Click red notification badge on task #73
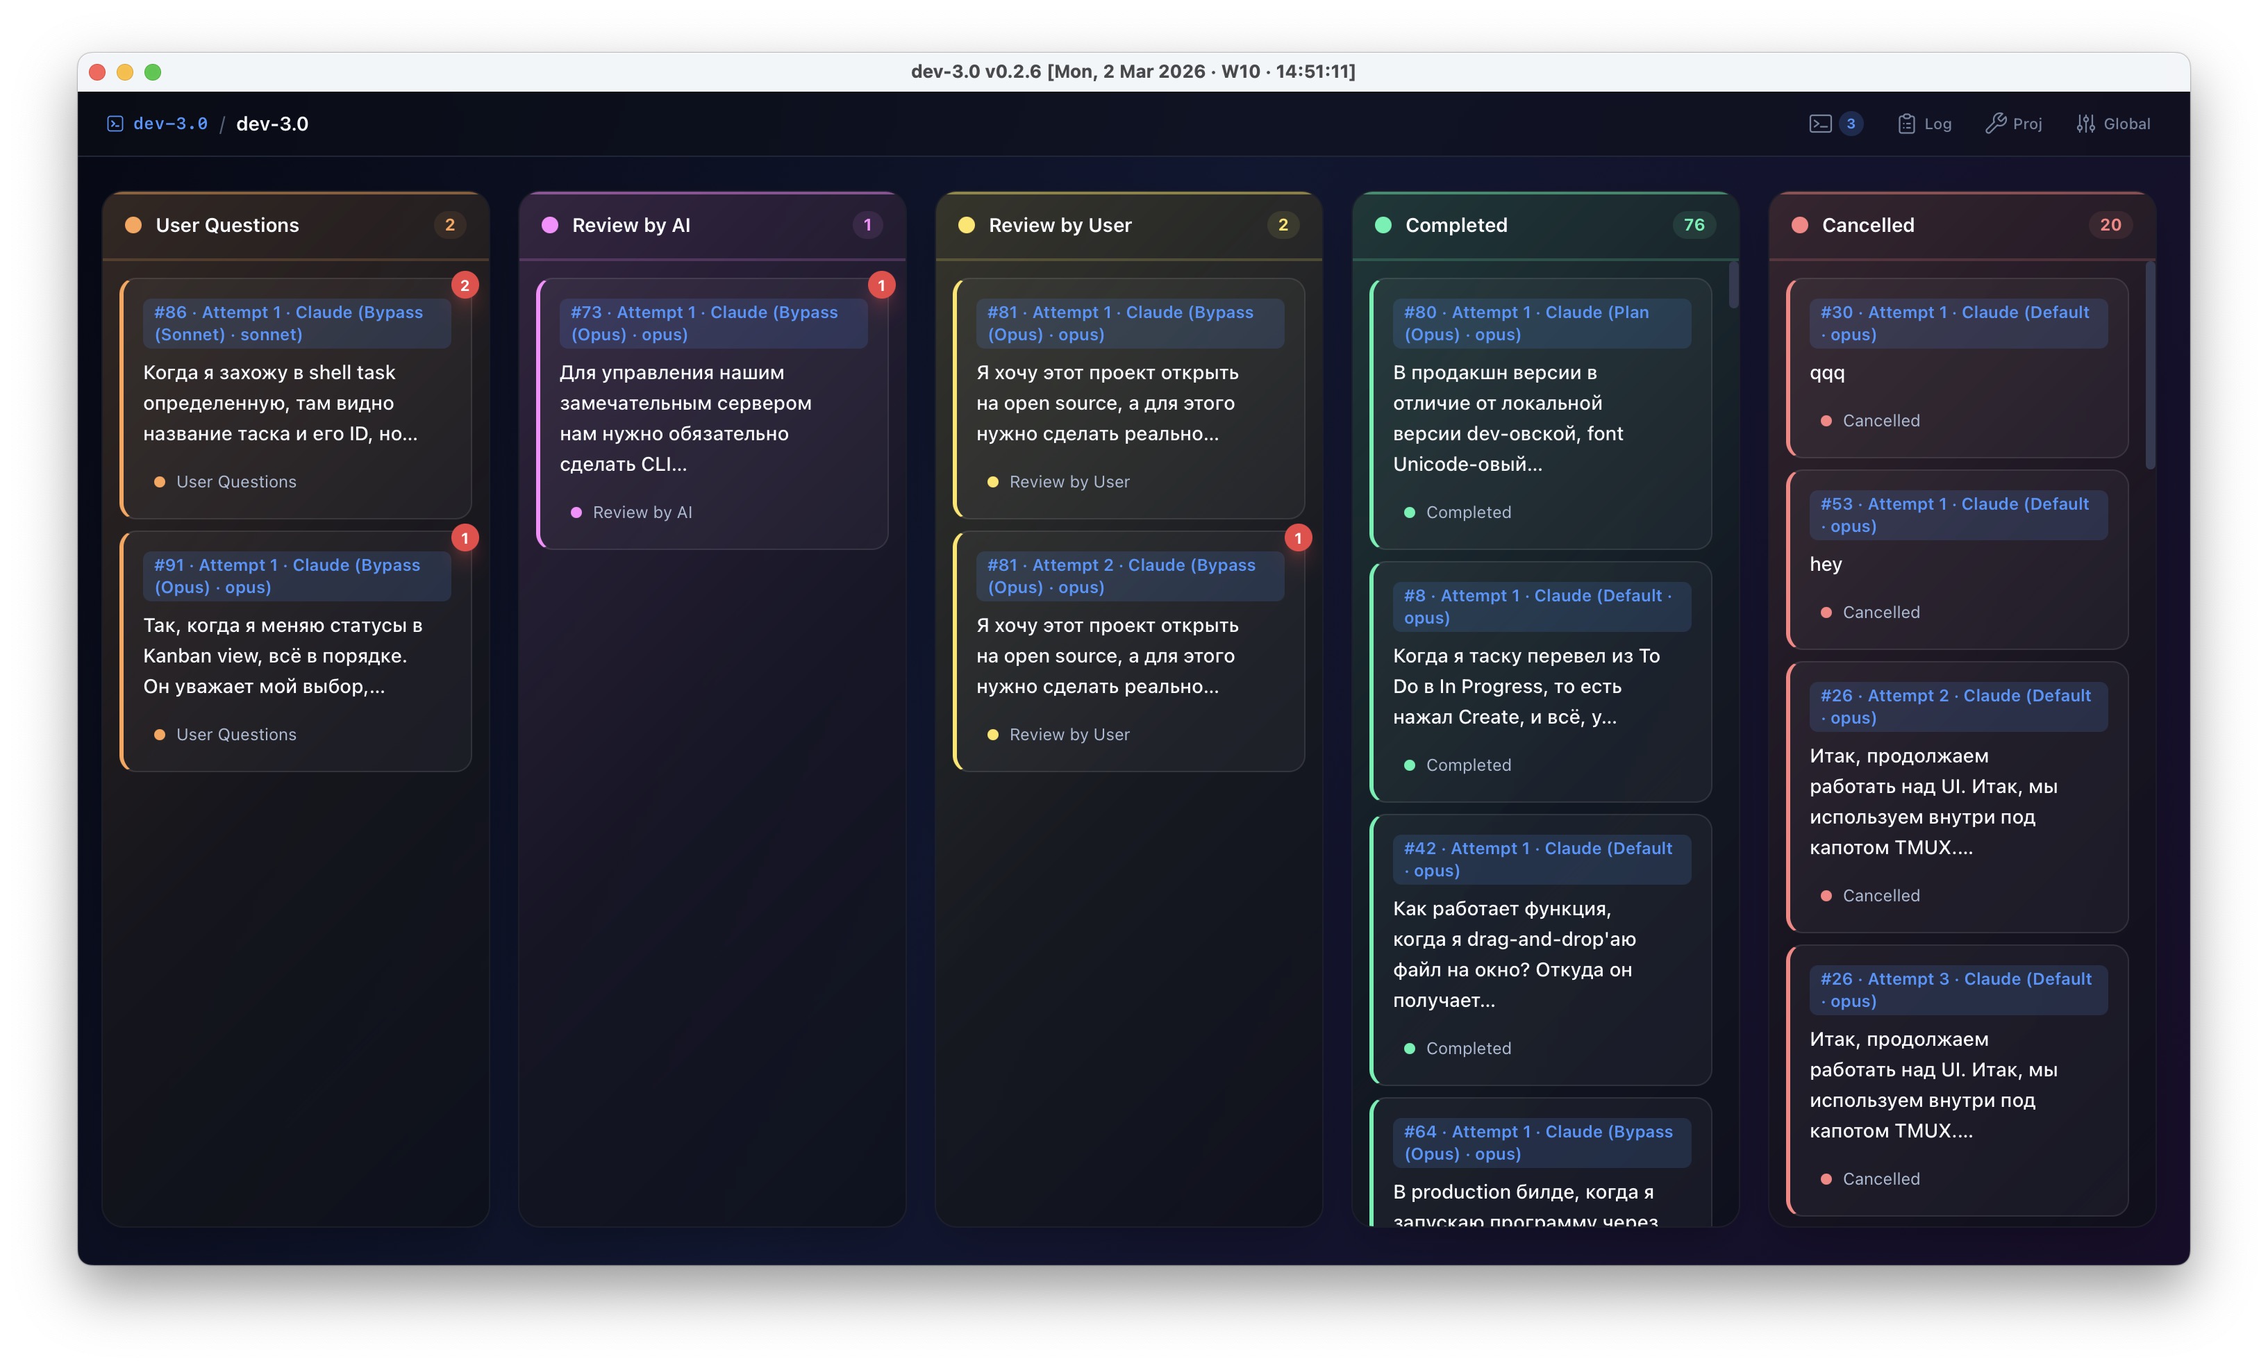Viewport: 2268px width, 1368px height. click(881, 285)
